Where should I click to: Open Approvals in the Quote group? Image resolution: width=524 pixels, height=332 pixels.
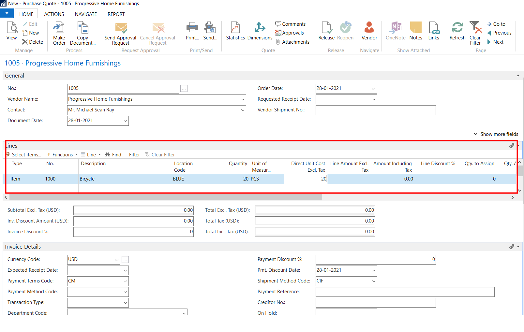pyautogui.click(x=290, y=33)
